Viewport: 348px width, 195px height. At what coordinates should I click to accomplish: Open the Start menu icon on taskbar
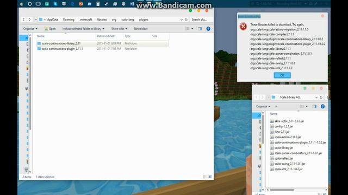point(21,4)
